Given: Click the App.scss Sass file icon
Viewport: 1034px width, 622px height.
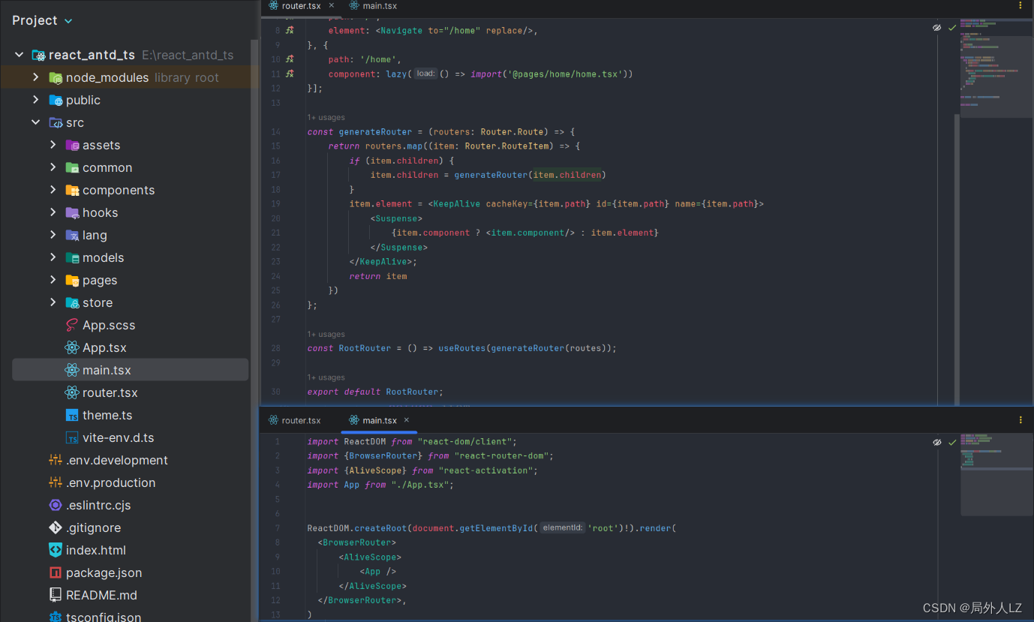Looking at the screenshot, I should (x=72, y=325).
